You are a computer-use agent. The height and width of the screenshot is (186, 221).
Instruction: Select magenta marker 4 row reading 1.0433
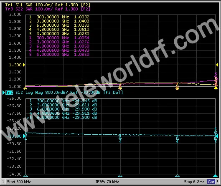[x=59, y=50]
